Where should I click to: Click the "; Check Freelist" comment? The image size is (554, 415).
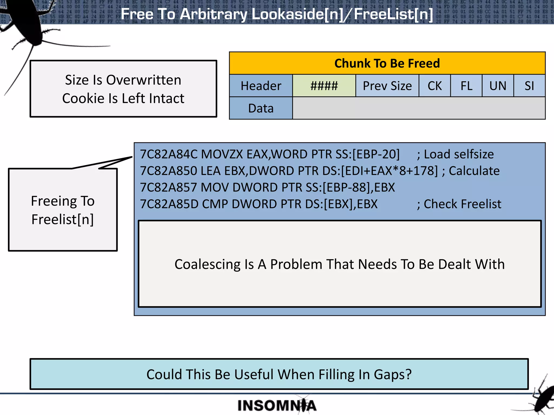pos(459,204)
